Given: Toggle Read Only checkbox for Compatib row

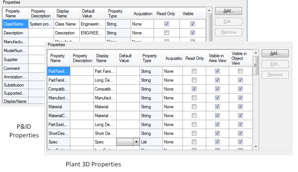Looking at the screenshot, I should (x=194, y=89).
